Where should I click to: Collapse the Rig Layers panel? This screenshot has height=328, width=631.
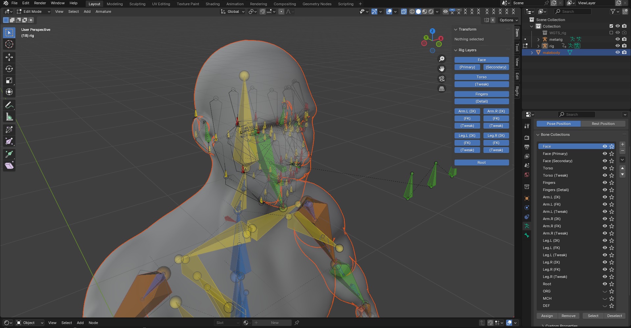[456, 50]
